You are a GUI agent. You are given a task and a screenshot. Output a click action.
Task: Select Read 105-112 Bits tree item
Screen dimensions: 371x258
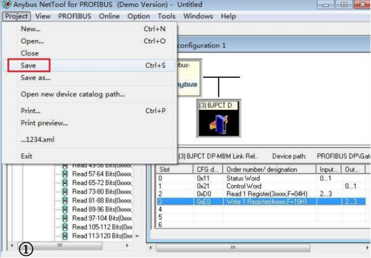102,227
